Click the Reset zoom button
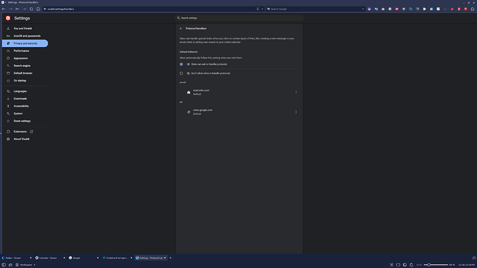Image resolution: width=477 pixels, height=268 pixels. tap(419, 265)
